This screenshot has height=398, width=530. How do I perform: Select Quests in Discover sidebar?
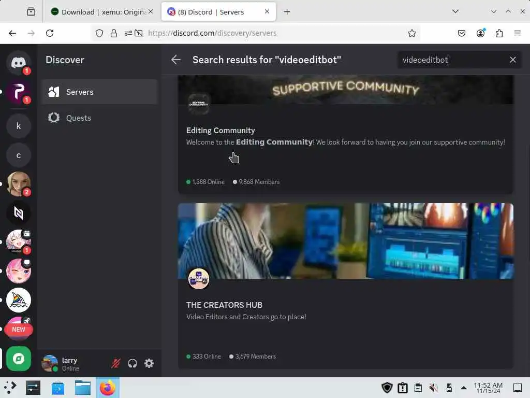(x=100, y=118)
